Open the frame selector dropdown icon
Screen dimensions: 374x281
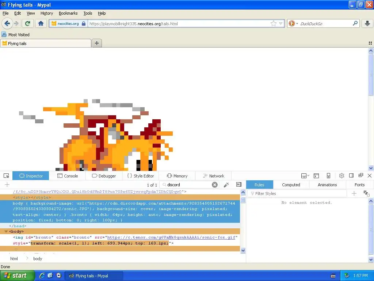click(305, 176)
